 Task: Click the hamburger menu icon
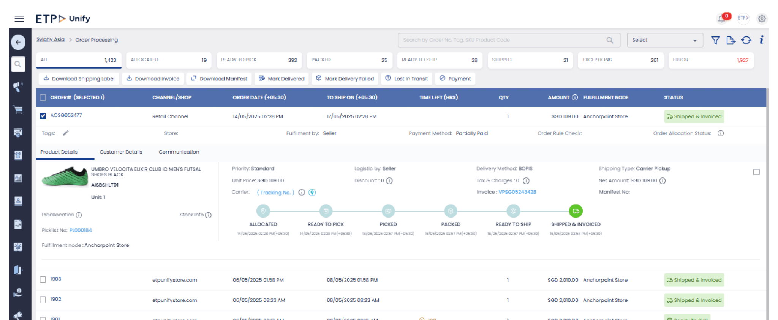click(x=19, y=19)
